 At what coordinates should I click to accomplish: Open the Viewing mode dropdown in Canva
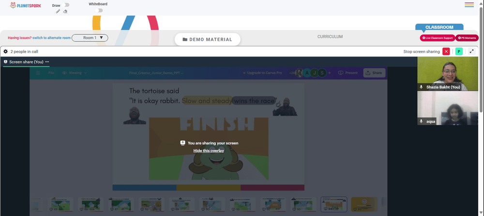point(74,73)
